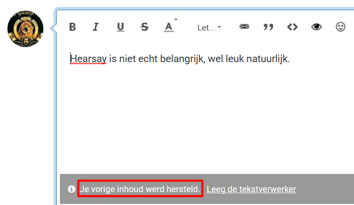Image resolution: width=354 pixels, height=205 pixels.
Task: Click the user avatar thumbnail
Action: [x=25, y=29]
